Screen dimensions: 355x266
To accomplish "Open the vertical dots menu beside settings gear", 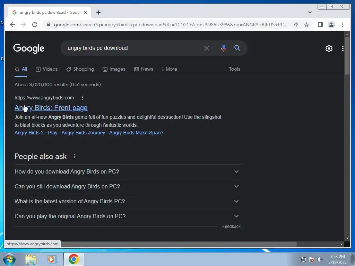I will tap(343, 48).
